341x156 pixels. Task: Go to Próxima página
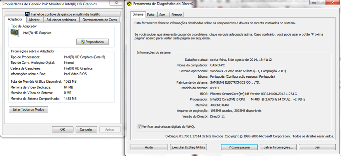coord(239,147)
